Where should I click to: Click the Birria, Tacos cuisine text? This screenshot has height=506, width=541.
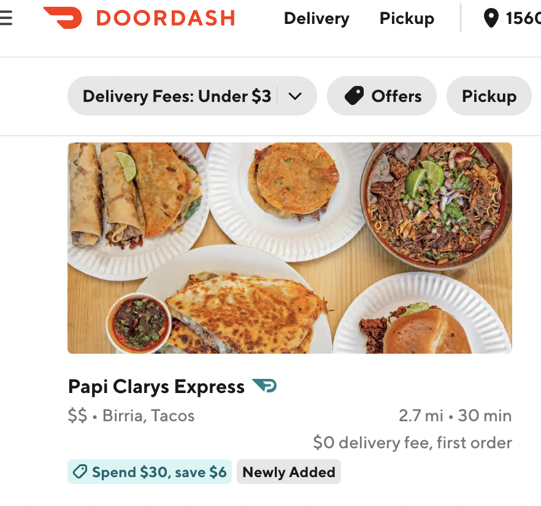point(148,416)
